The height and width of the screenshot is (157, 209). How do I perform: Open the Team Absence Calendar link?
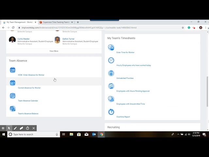(28, 101)
